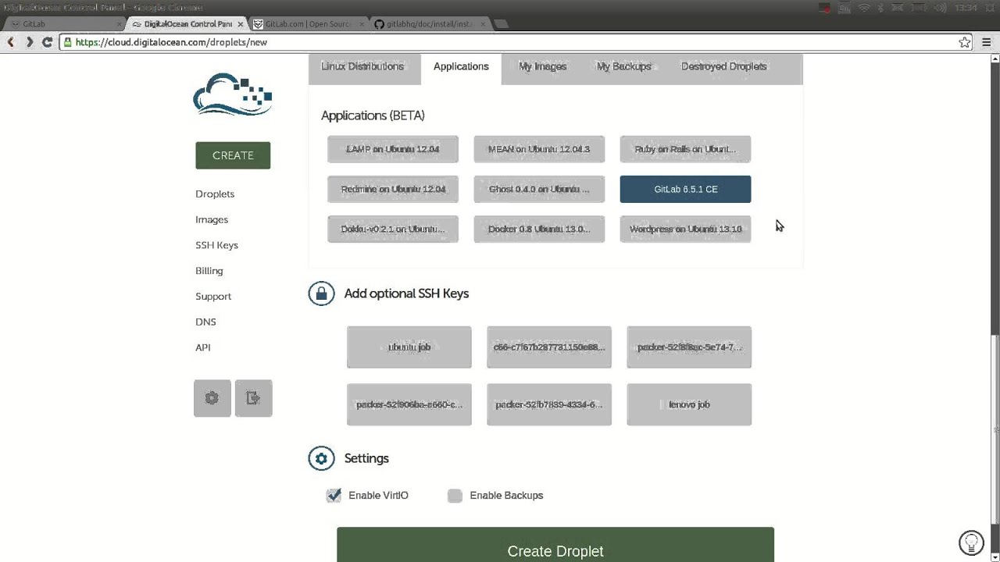Screen dimensions: 1000x562
Task: Switch to GitLab.com Open Source browser tab
Action: point(308,24)
